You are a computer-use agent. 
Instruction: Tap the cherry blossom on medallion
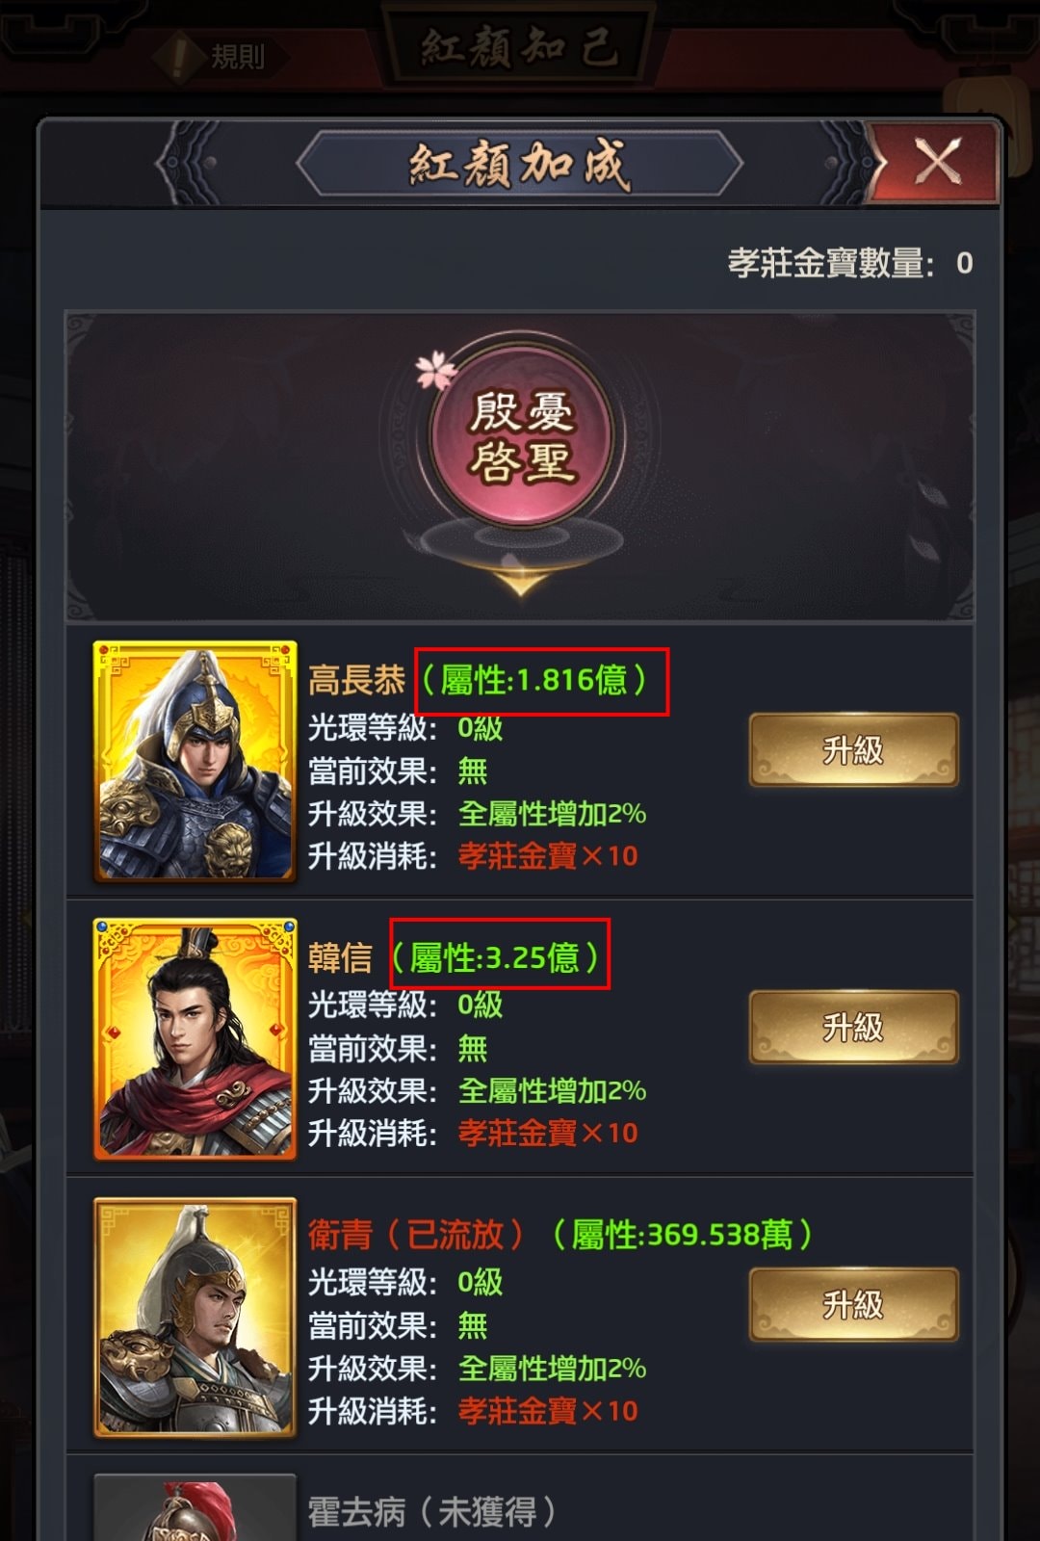point(436,371)
